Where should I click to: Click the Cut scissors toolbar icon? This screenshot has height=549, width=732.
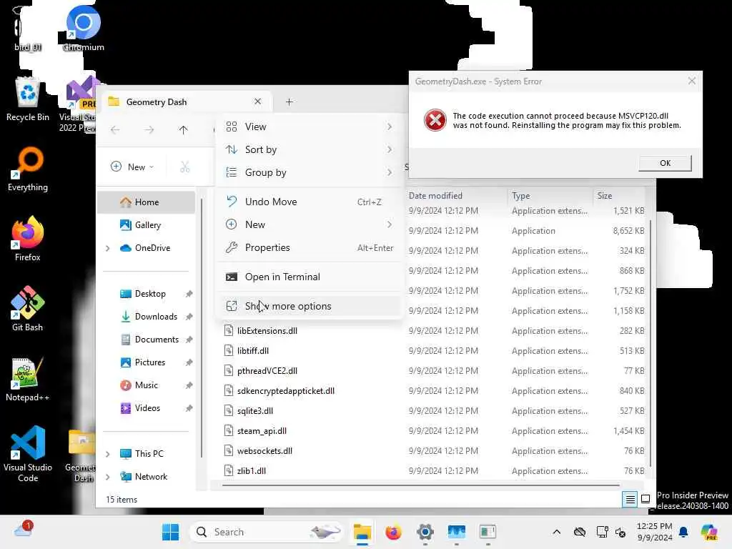click(x=185, y=167)
